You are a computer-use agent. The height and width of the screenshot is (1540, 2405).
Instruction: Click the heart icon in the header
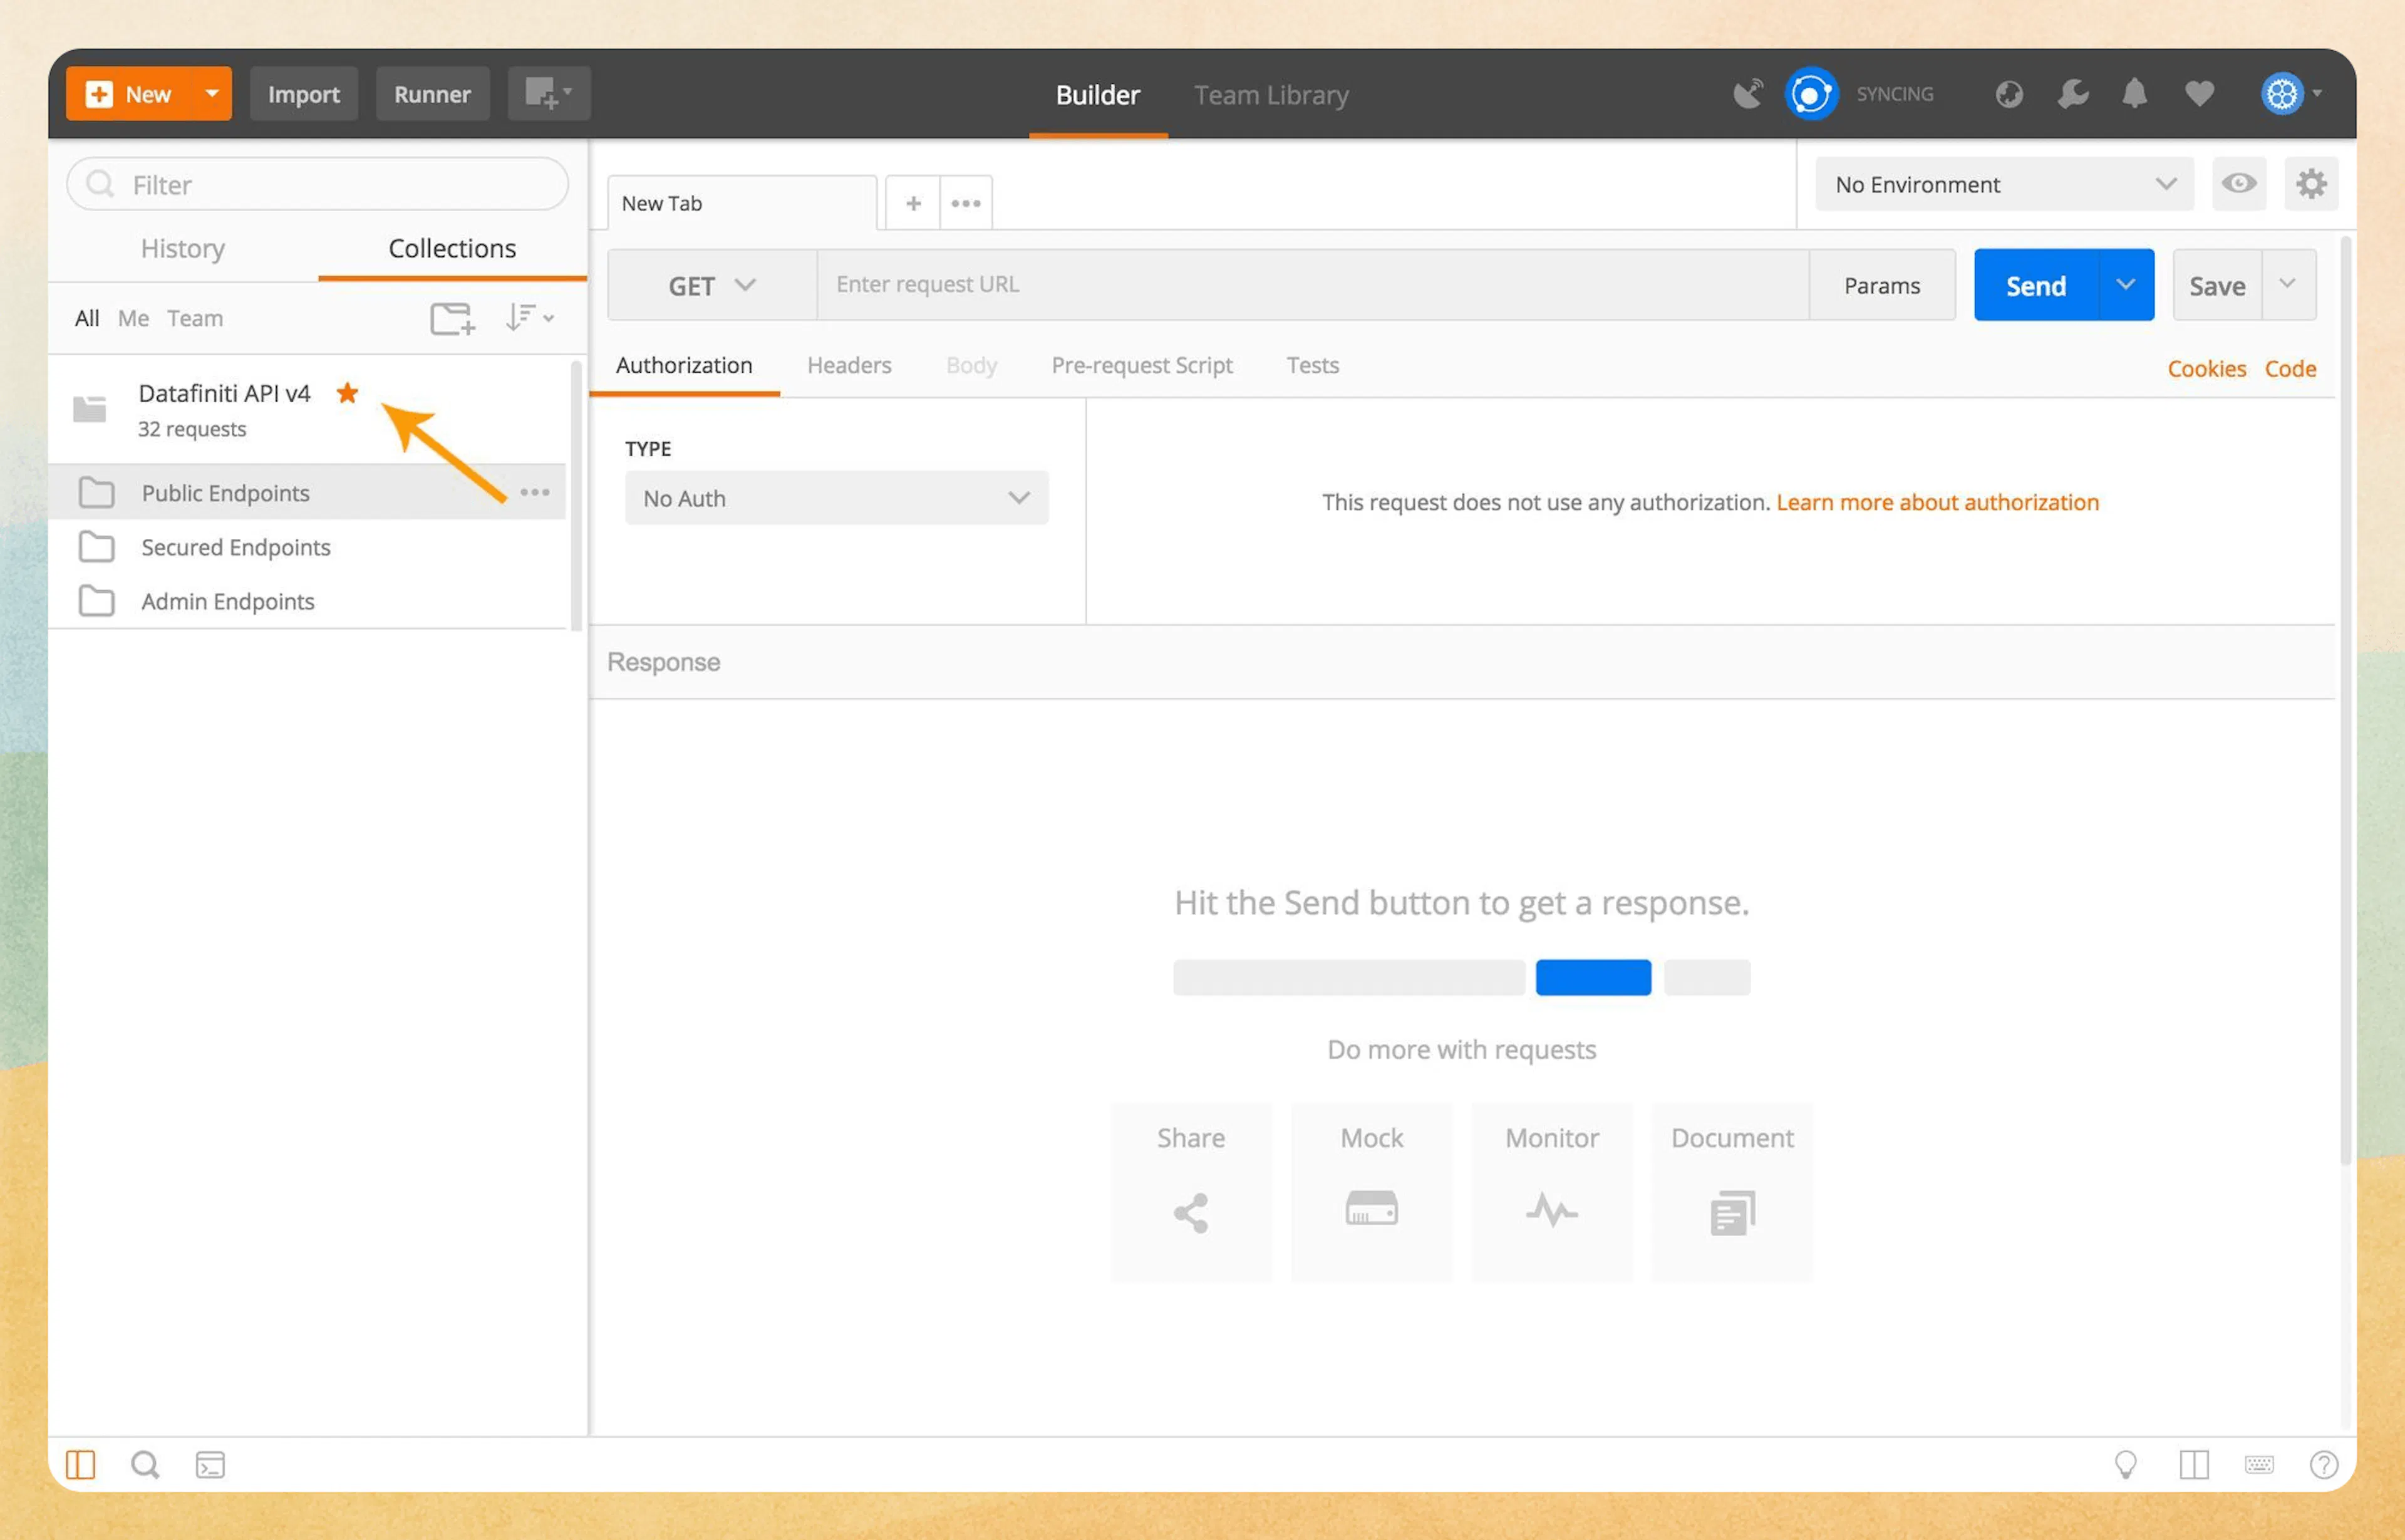coord(2199,93)
